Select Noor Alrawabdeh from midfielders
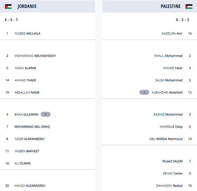The image size is (197, 191). (29, 139)
